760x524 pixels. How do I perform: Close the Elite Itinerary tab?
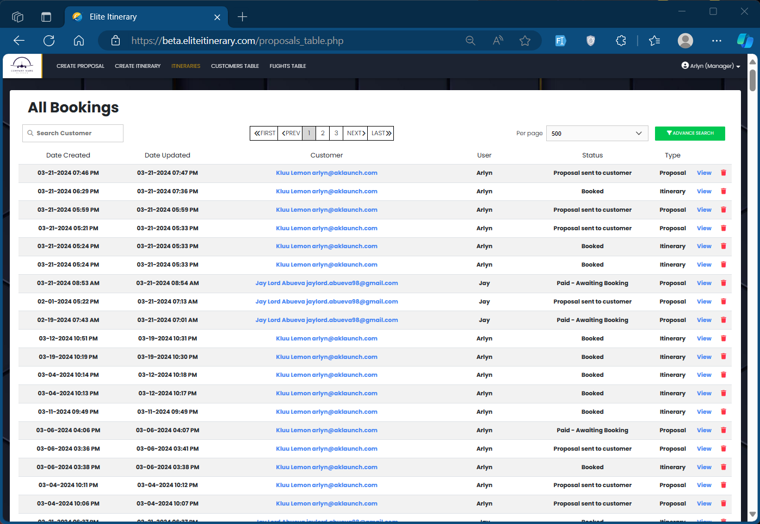217,17
